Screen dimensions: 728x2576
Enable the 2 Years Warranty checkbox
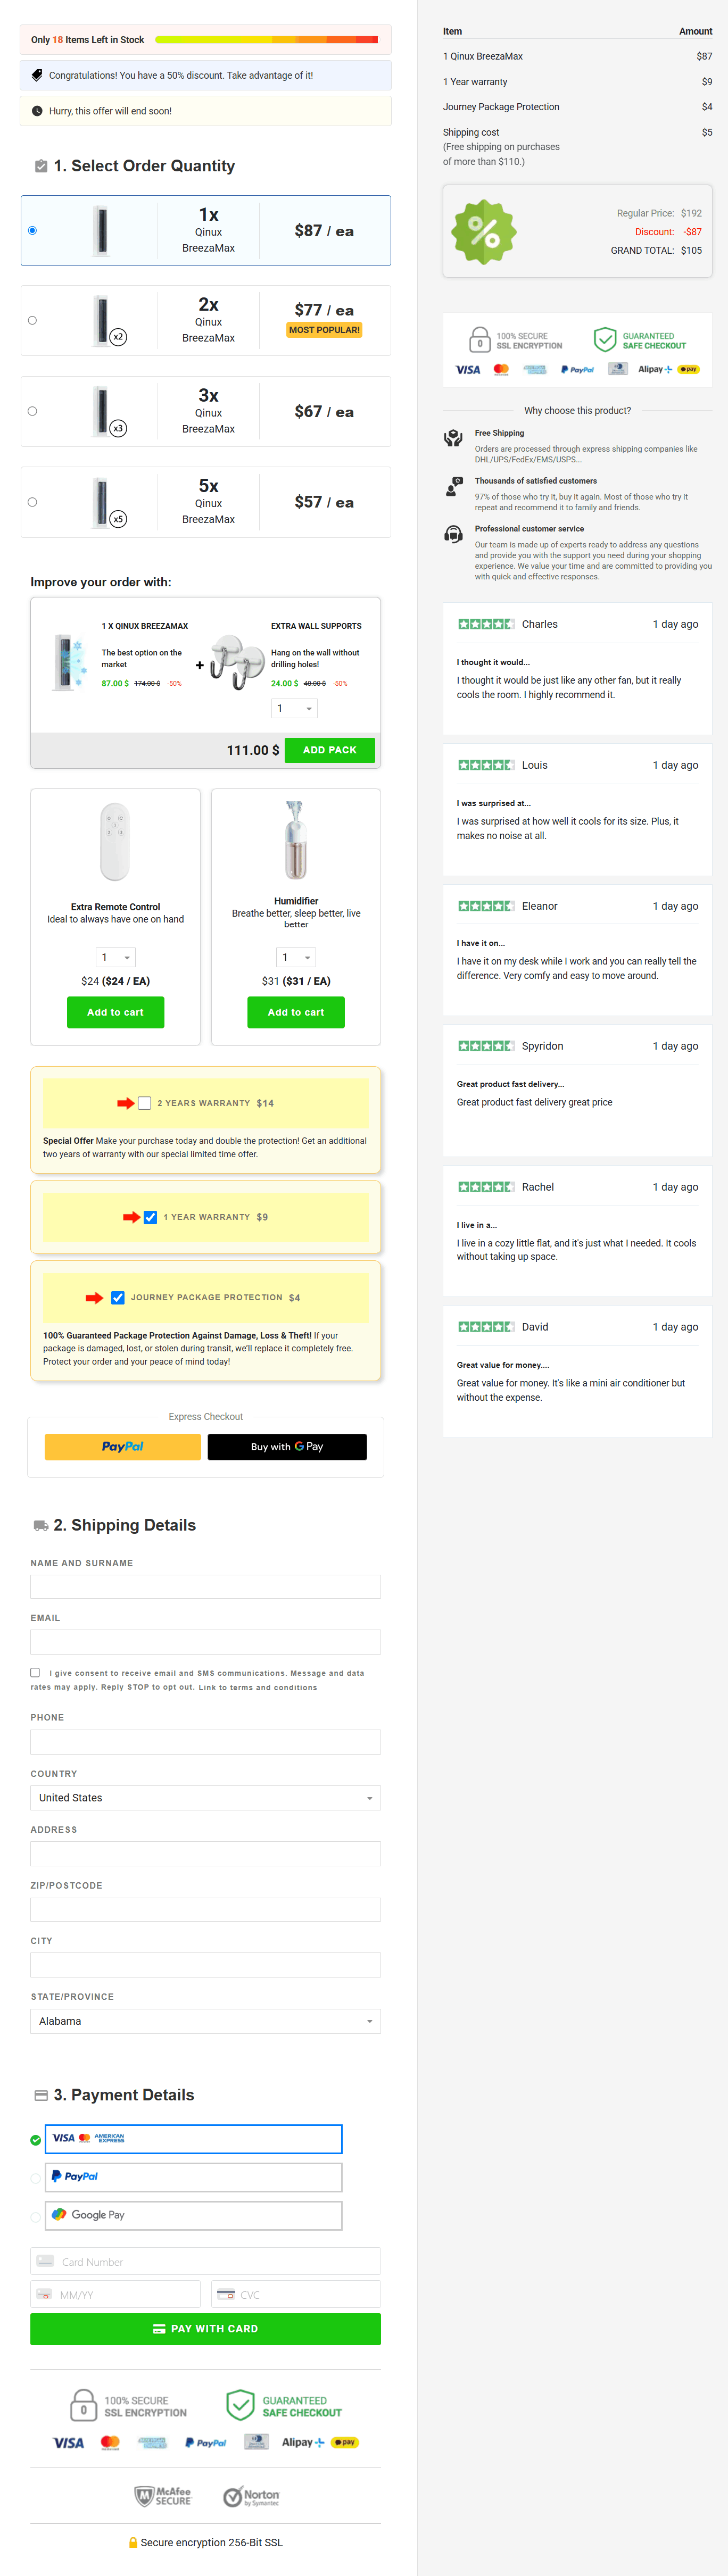(x=145, y=1103)
